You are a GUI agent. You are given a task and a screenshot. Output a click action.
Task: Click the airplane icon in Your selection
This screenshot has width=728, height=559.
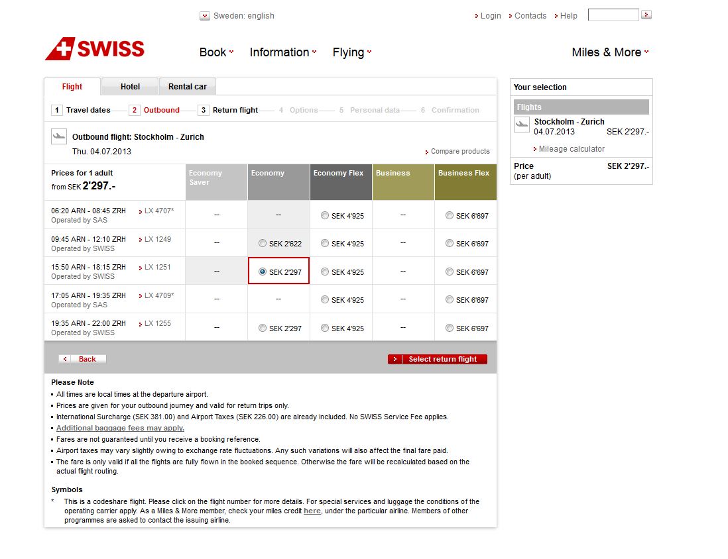click(522, 125)
